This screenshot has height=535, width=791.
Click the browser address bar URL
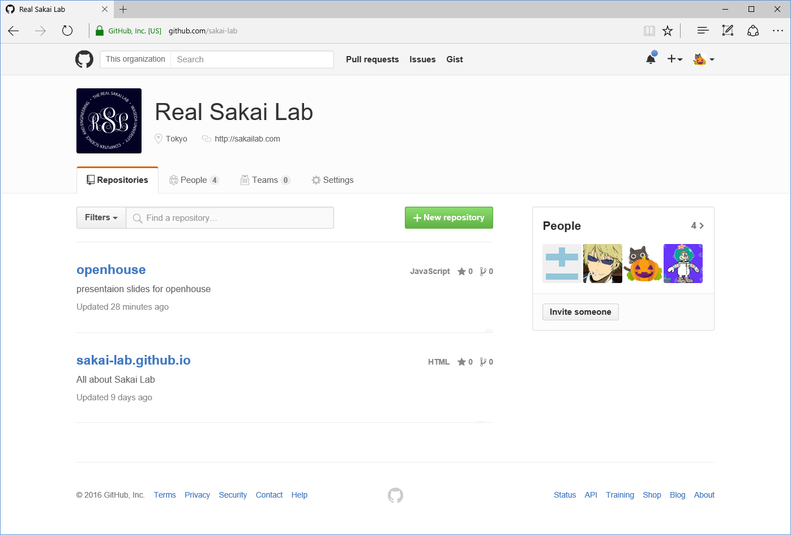click(x=203, y=31)
